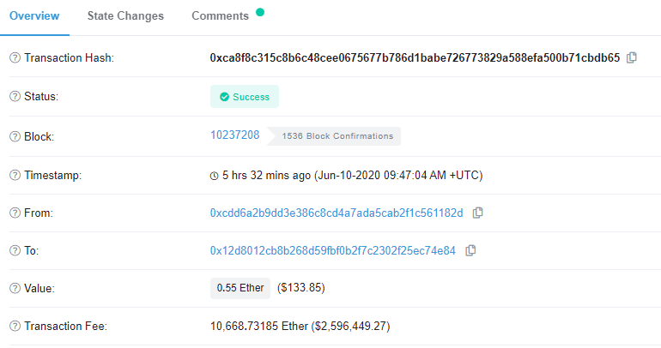661x348 pixels.
Task: Click the help icon beside Transaction Fee
Action: pyautogui.click(x=15, y=326)
